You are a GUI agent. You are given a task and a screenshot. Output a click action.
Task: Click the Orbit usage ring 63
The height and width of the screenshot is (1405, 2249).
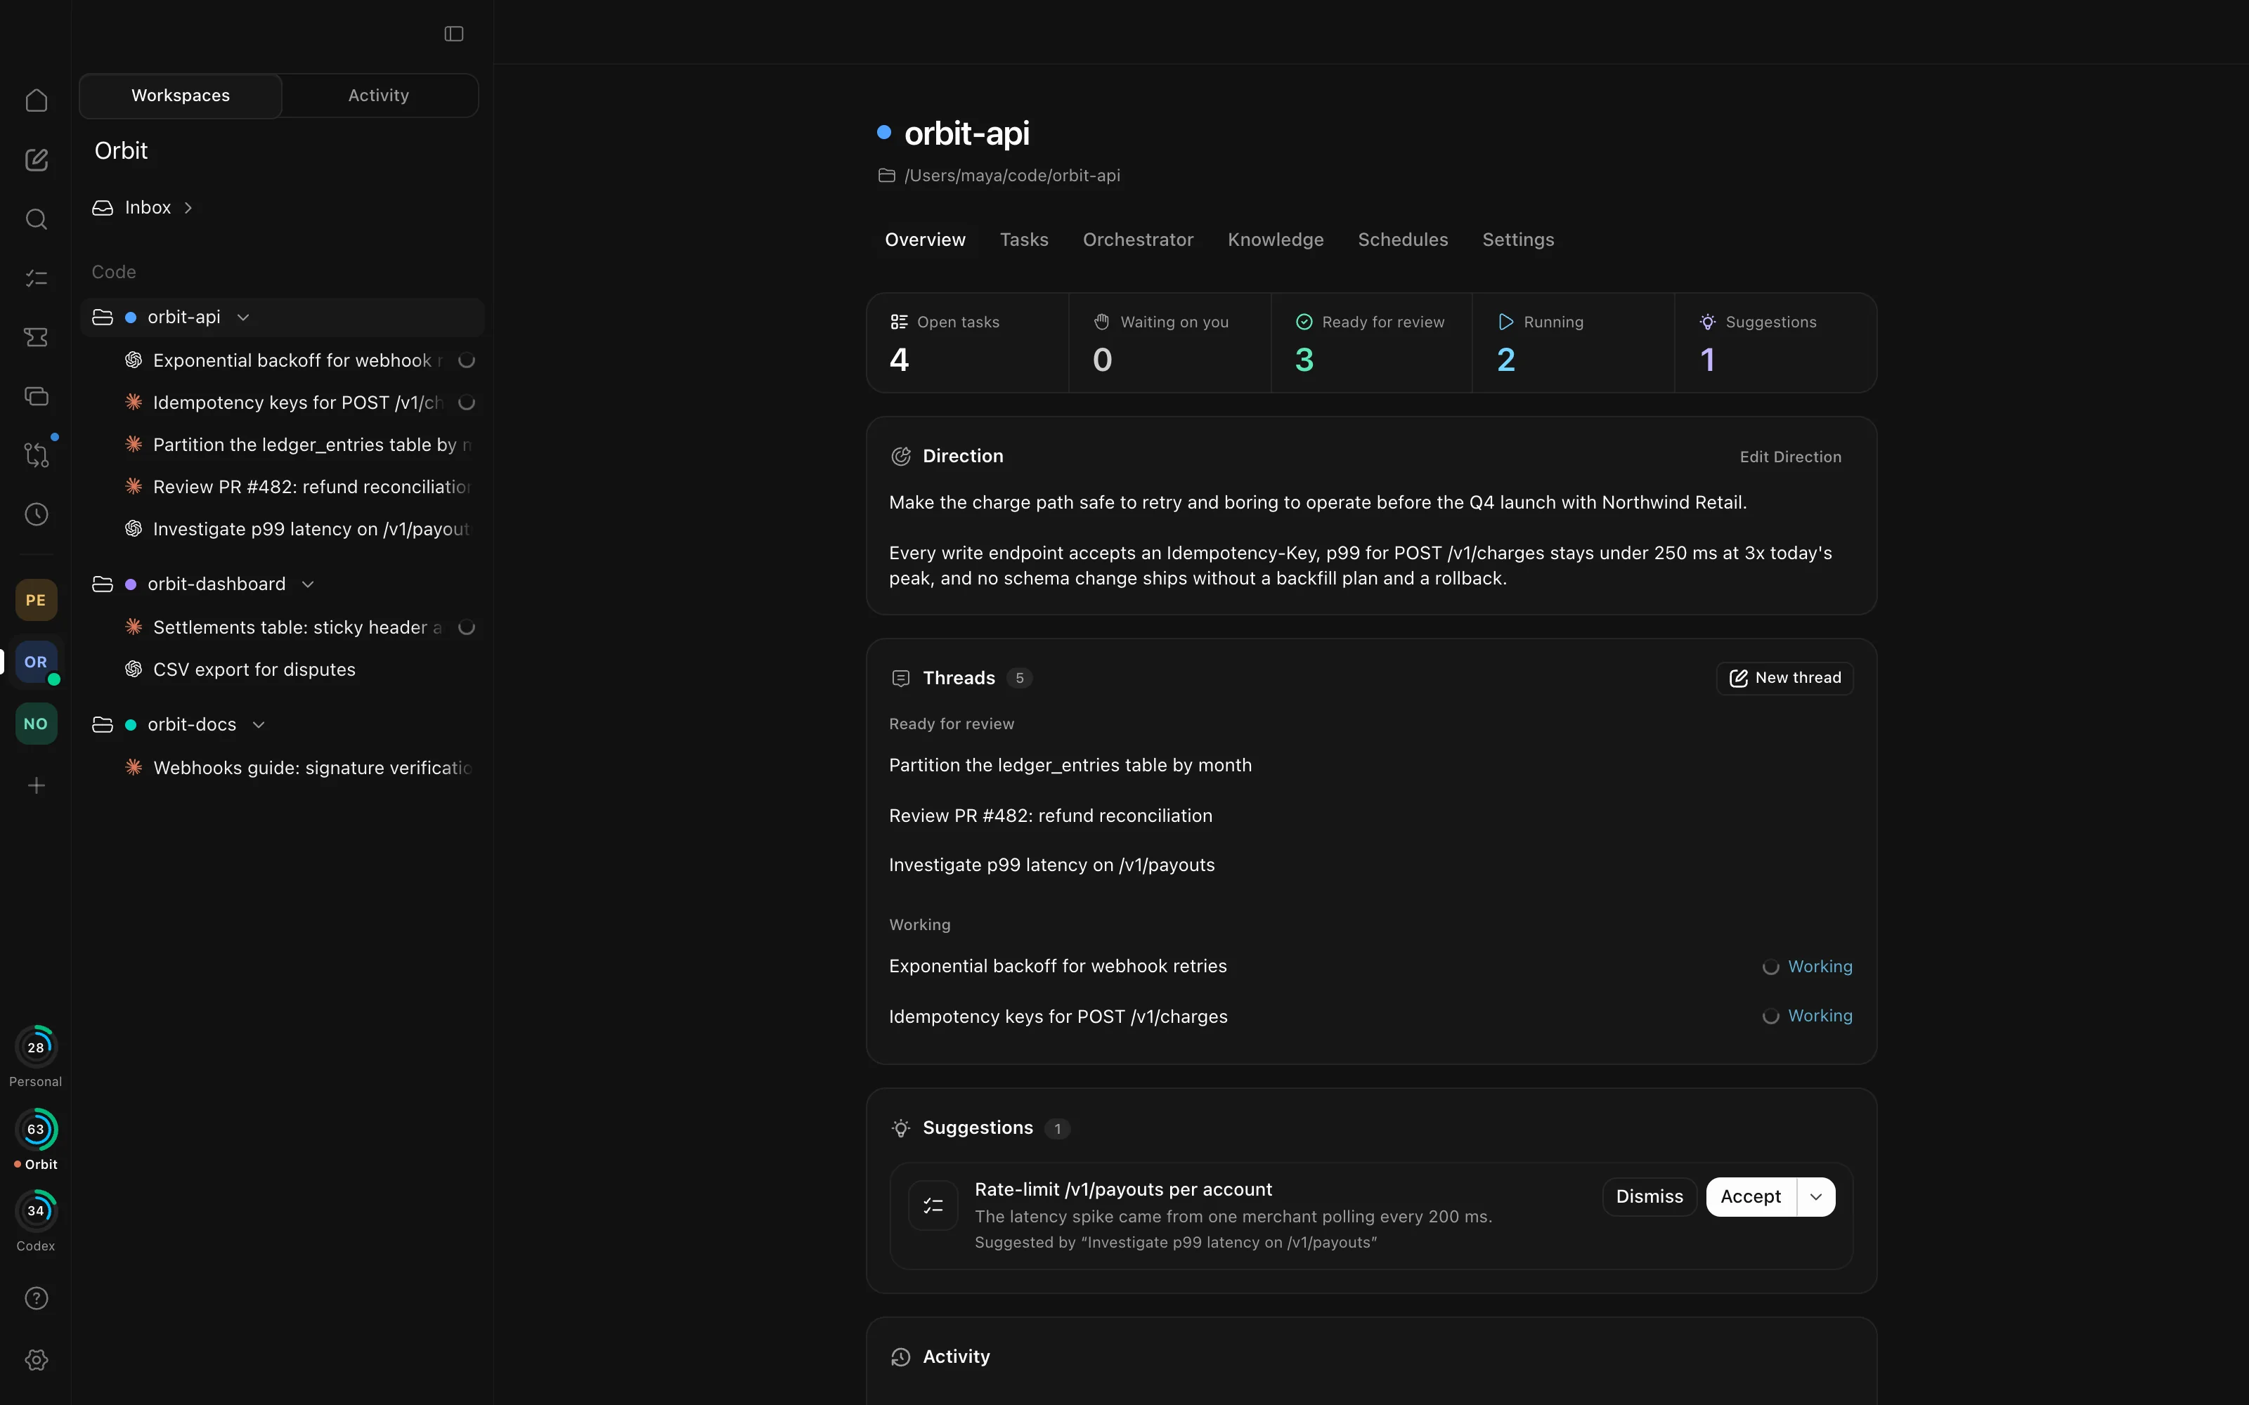coord(37,1130)
